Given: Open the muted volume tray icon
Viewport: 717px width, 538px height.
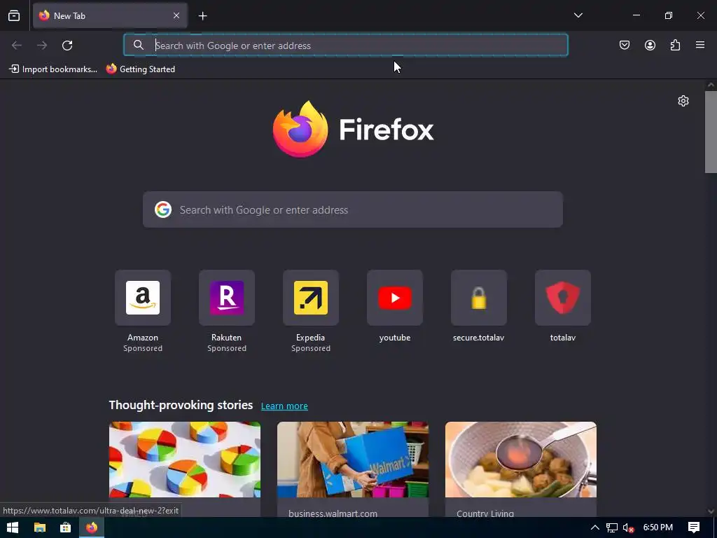Looking at the screenshot, I should (x=628, y=527).
